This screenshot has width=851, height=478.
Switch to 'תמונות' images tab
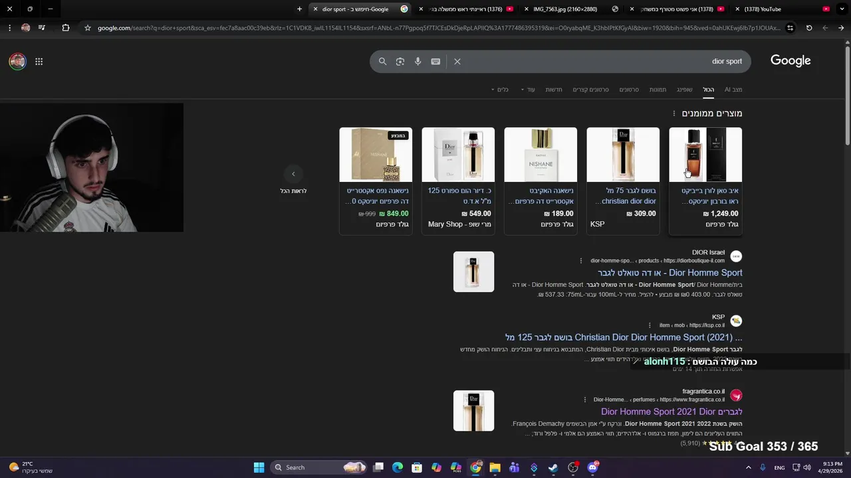(x=658, y=90)
